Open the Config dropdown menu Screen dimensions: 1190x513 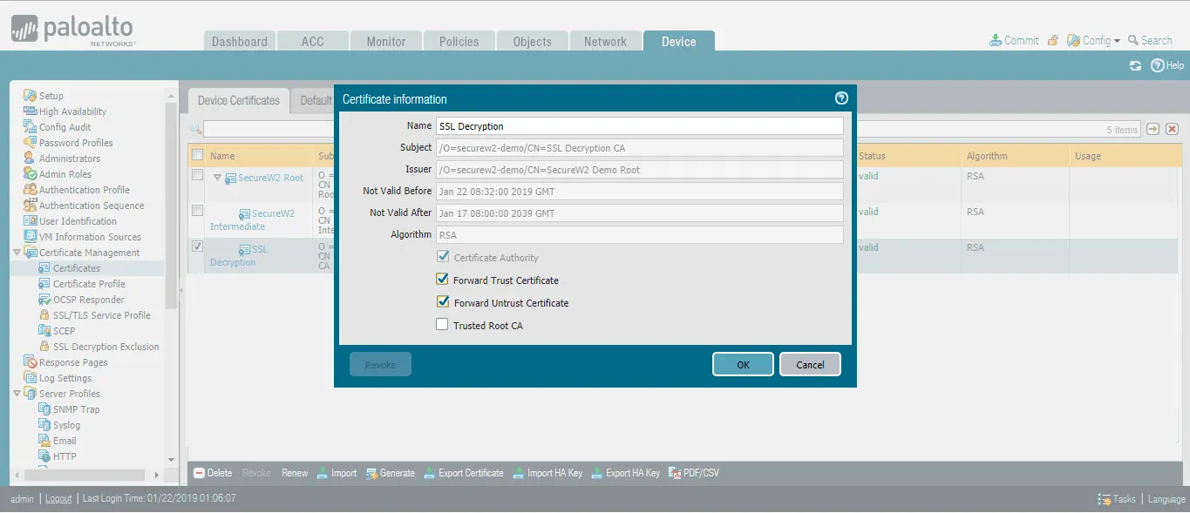[1094, 41]
